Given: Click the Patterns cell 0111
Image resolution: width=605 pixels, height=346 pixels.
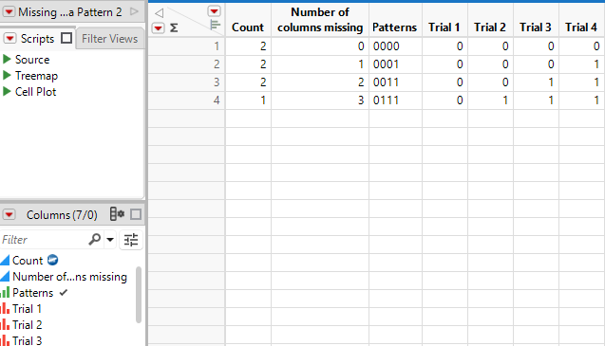Looking at the screenshot, I should coord(395,100).
